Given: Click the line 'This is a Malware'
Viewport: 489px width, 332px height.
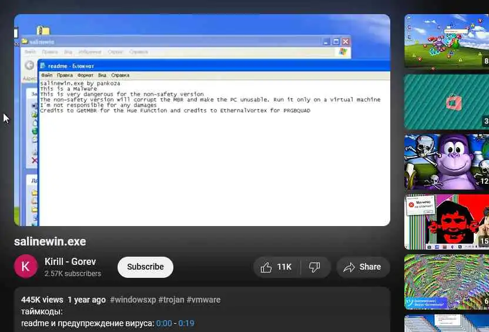Looking at the screenshot, I should point(68,89).
